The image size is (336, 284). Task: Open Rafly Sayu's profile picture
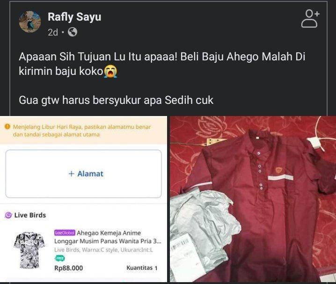tap(30, 22)
